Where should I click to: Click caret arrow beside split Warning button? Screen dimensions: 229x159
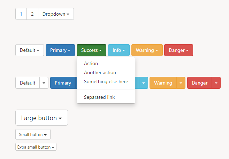[x=181, y=83]
